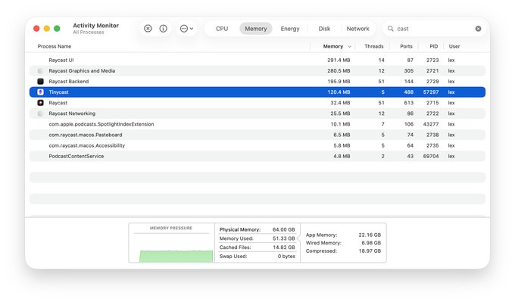Viewport: 515px width, 302px height.
Task: Open the ellipsis more-actions dropdown
Action: 186,29
